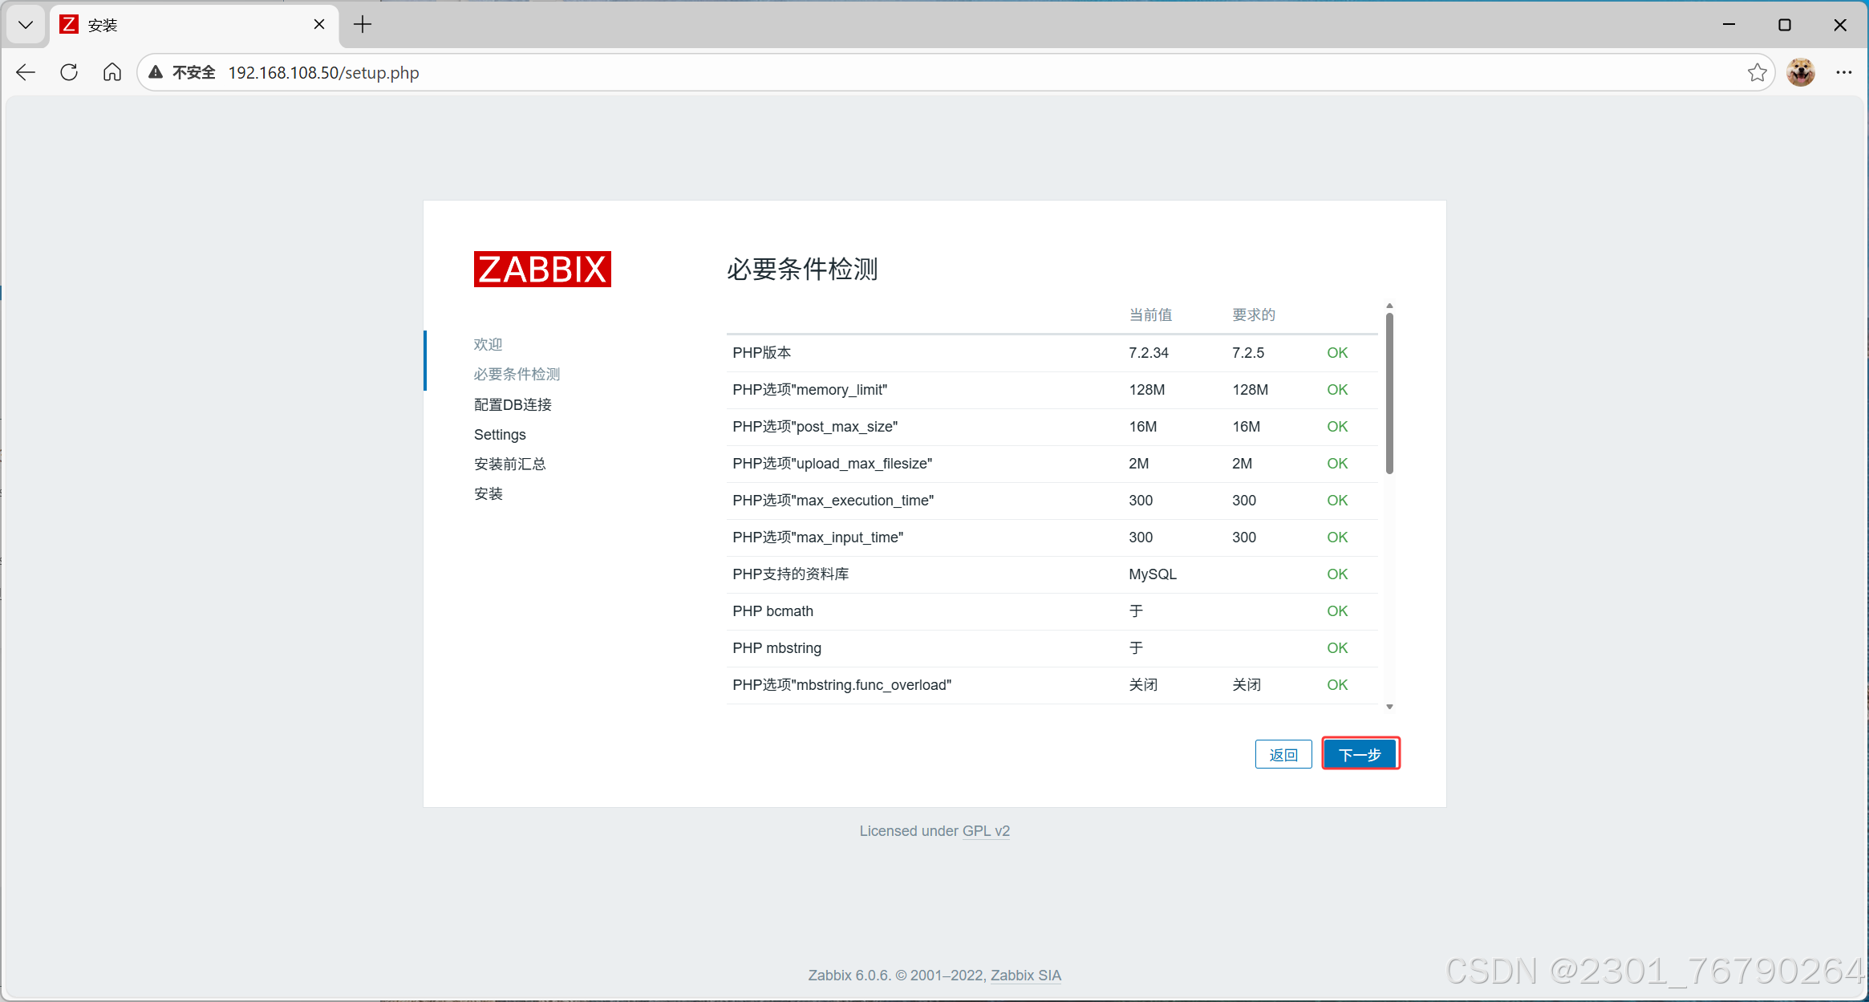Reload the setup.php page
Viewport: 1869px width, 1002px height.
(69, 72)
